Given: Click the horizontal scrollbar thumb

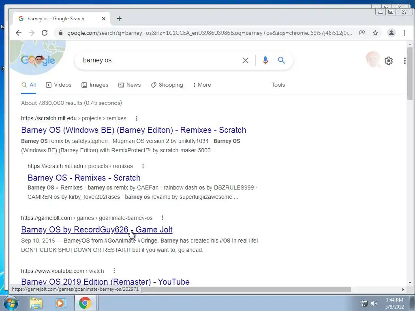Looking at the screenshot, I should pos(246,290).
